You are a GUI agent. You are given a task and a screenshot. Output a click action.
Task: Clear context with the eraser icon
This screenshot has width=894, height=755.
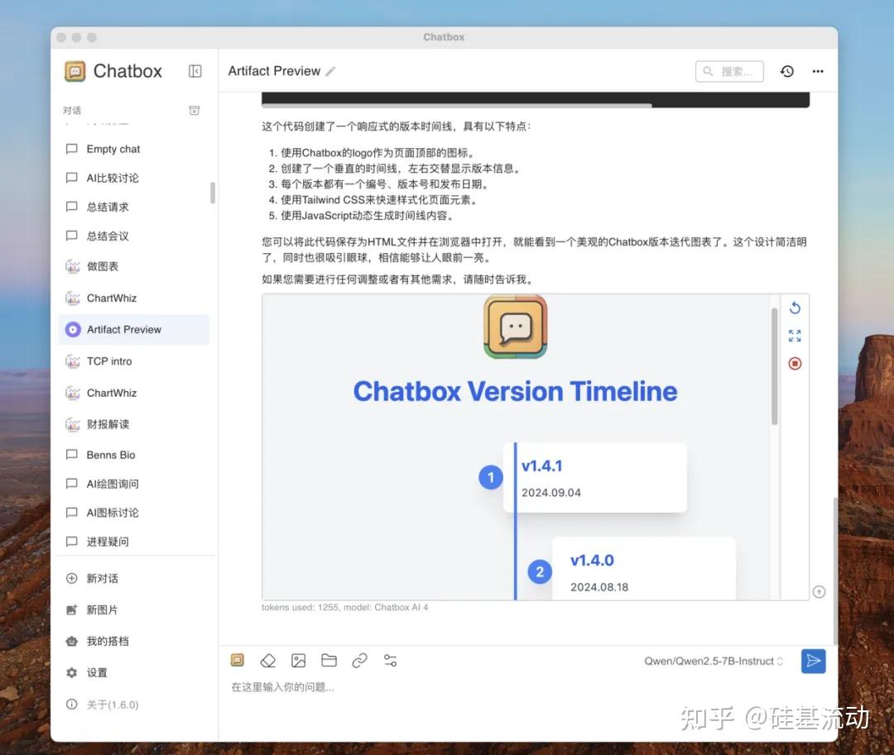coord(267,660)
